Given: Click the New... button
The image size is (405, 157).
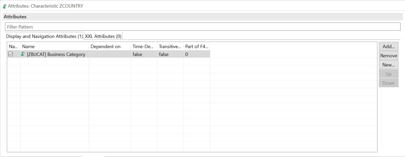Looking at the screenshot, I should [x=388, y=65].
